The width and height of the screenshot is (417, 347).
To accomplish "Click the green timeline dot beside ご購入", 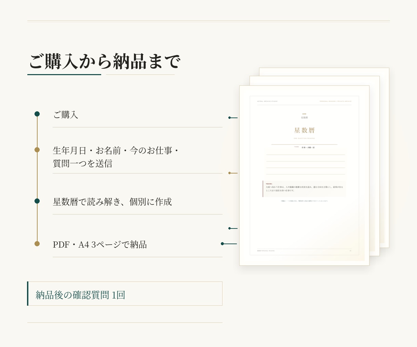I will point(37,114).
